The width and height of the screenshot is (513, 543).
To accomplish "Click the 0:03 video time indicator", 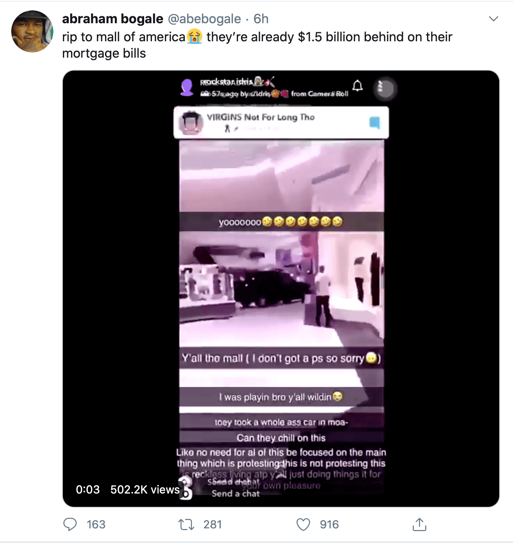I will click(88, 490).
